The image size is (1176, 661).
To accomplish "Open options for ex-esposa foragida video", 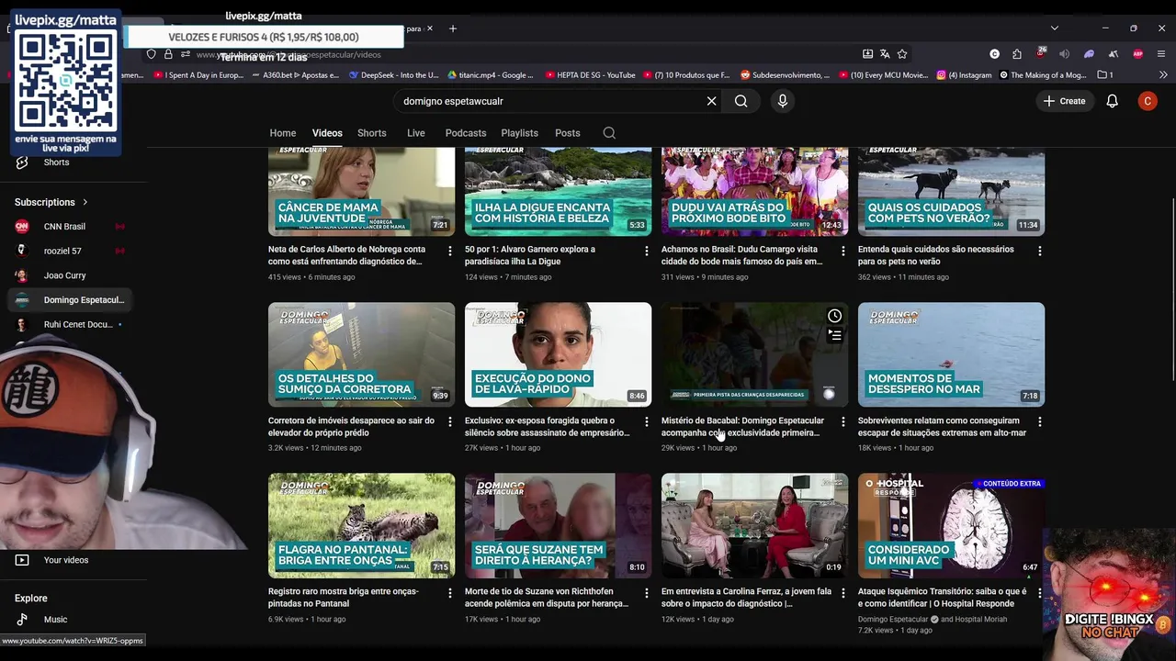I will pos(646,421).
